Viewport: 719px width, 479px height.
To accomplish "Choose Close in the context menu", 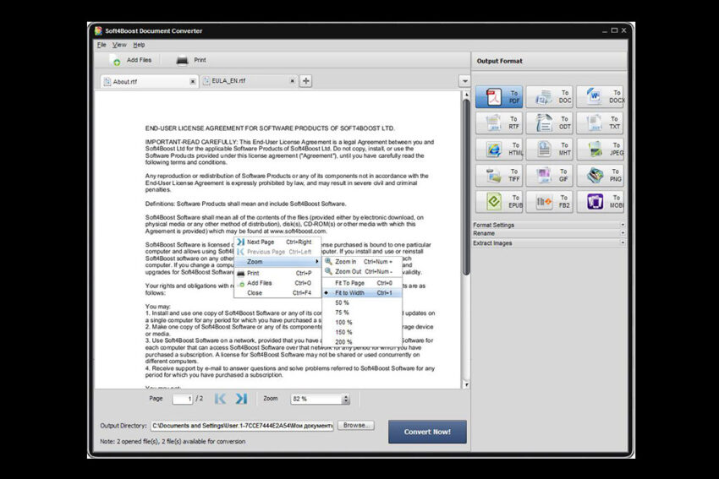I will click(277, 293).
